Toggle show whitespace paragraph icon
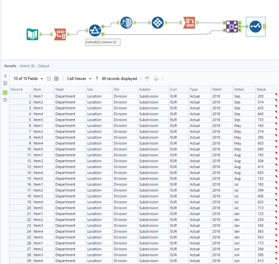Viewport: 279px width, 264px height. coord(97,79)
